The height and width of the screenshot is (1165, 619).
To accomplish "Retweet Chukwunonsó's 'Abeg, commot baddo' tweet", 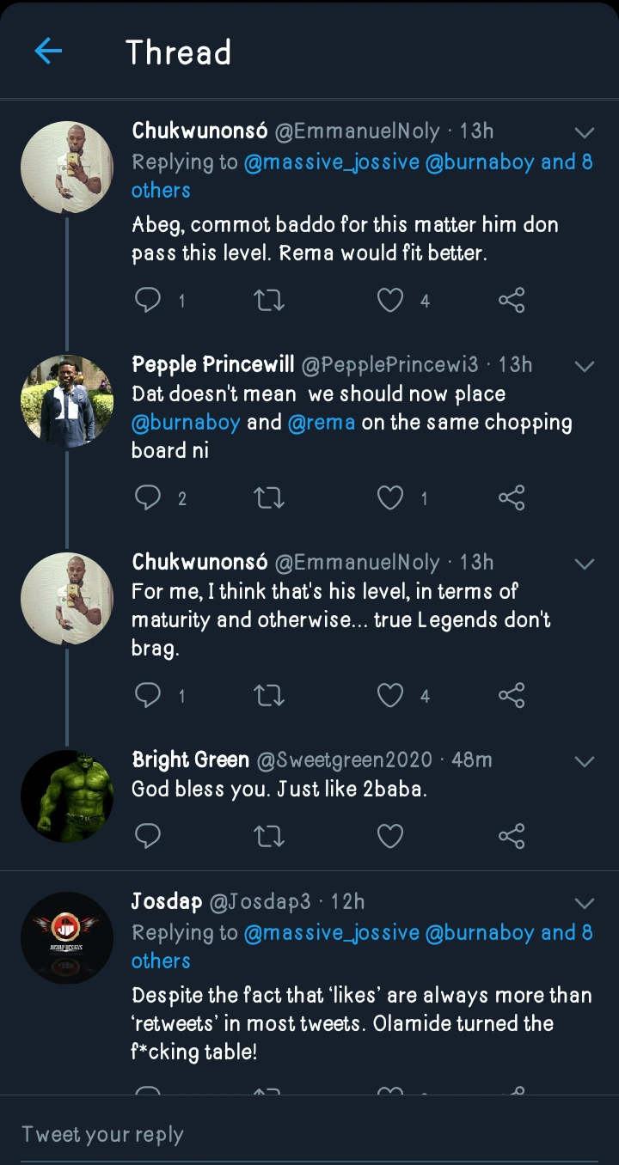I will (x=270, y=300).
